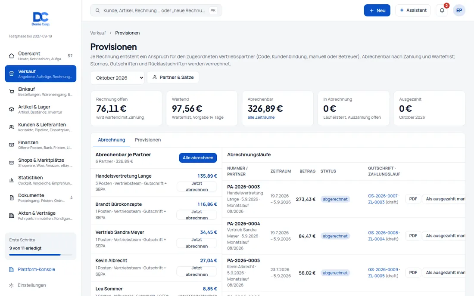Click the Demo Corp logo
This screenshot has width=474, height=296.
click(41, 18)
